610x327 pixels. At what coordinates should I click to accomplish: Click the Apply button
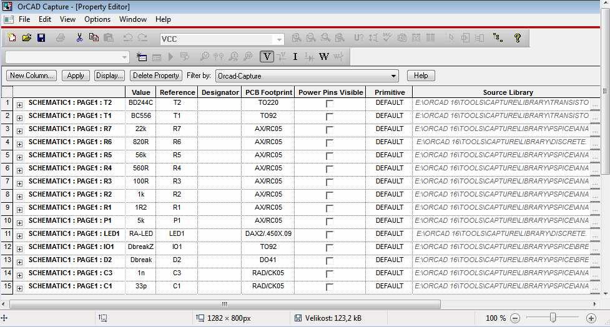tap(76, 76)
